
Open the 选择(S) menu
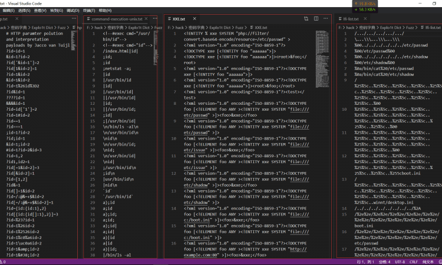coord(24,11)
